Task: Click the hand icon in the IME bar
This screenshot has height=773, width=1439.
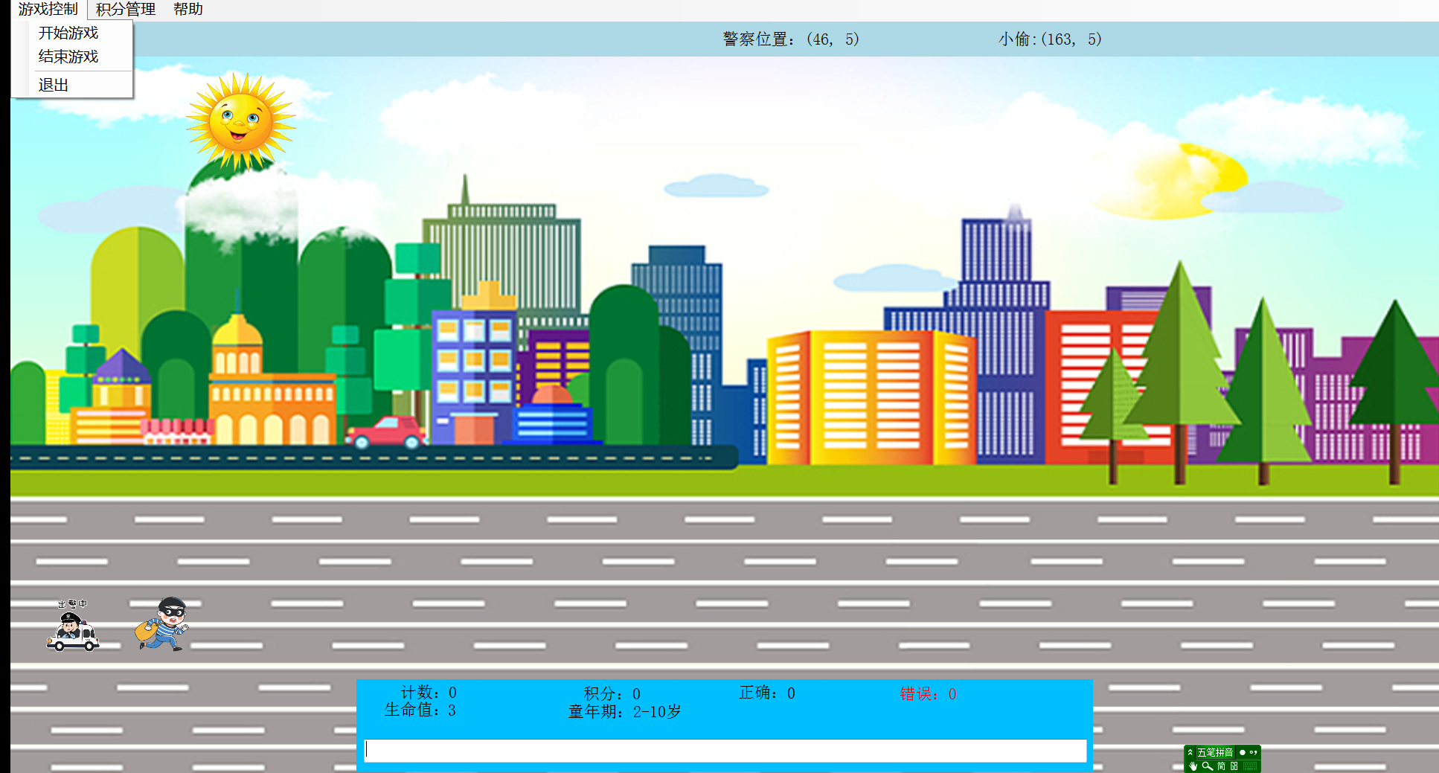Action: [1193, 766]
